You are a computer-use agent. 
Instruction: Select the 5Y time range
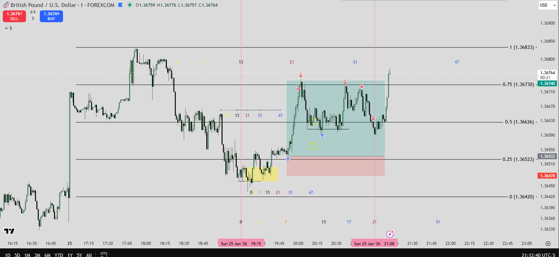tap(79, 255)
